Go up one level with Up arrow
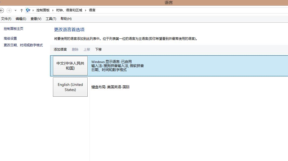Viewport: 288px width, 161px height. (21, 10)
